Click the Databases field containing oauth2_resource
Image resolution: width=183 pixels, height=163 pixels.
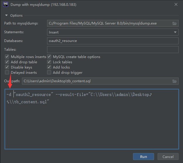(x=113, y=41)
